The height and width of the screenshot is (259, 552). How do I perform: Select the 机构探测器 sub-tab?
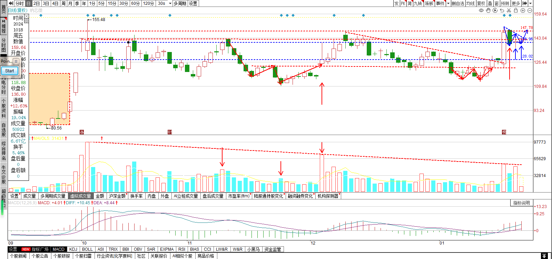point(328,196)
